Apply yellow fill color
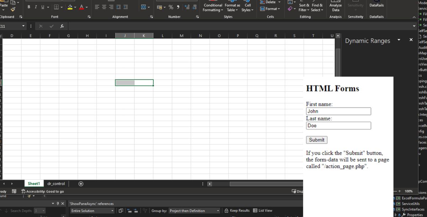This screenshot has height=217, width=427. tap(70, 7)
